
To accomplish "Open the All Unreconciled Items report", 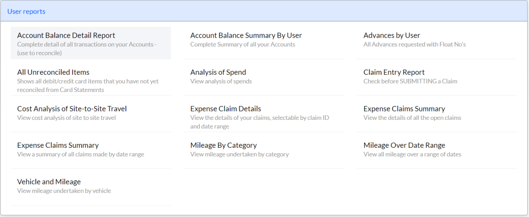I will [91, 80].
